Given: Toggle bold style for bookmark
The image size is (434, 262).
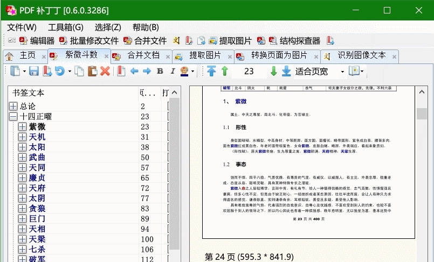Looking at the screenshot, I should coord(160,71).
